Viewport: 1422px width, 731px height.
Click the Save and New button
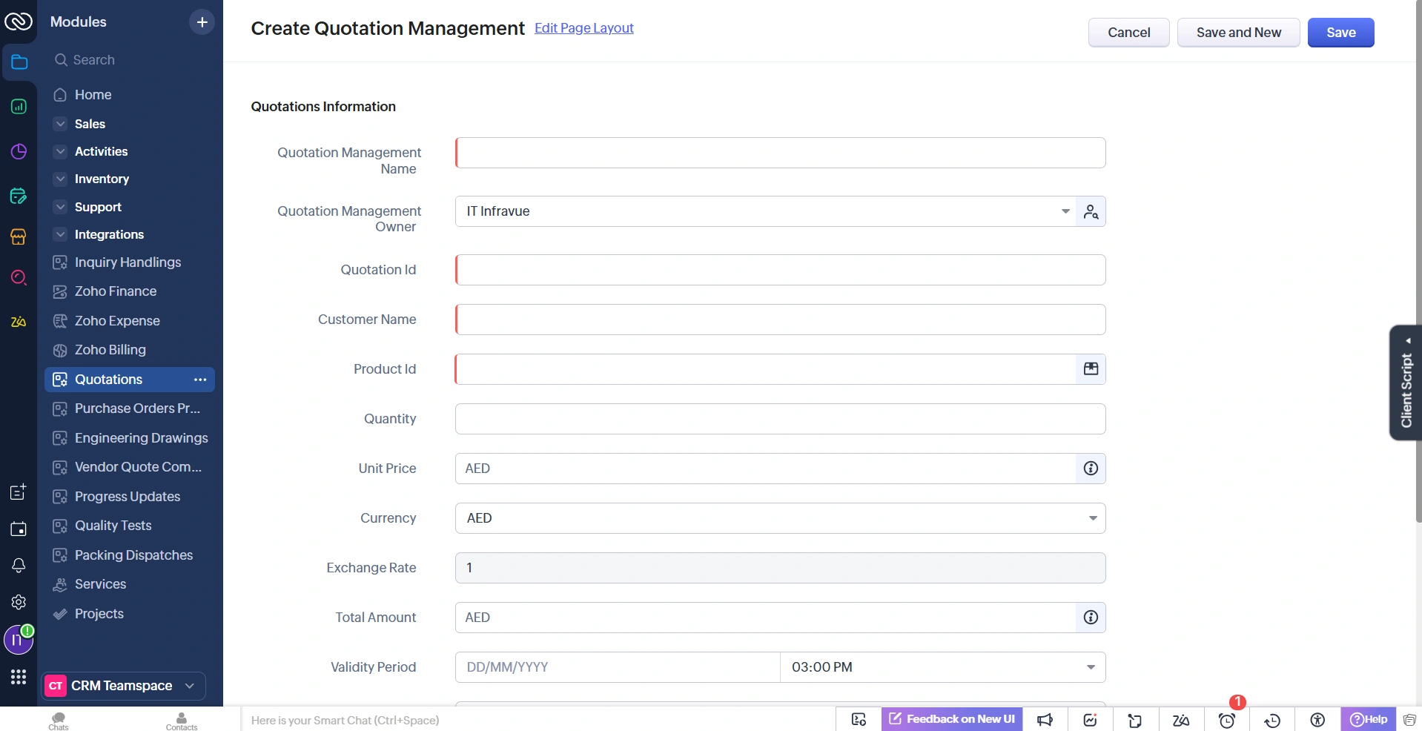tap(1239, 32)
